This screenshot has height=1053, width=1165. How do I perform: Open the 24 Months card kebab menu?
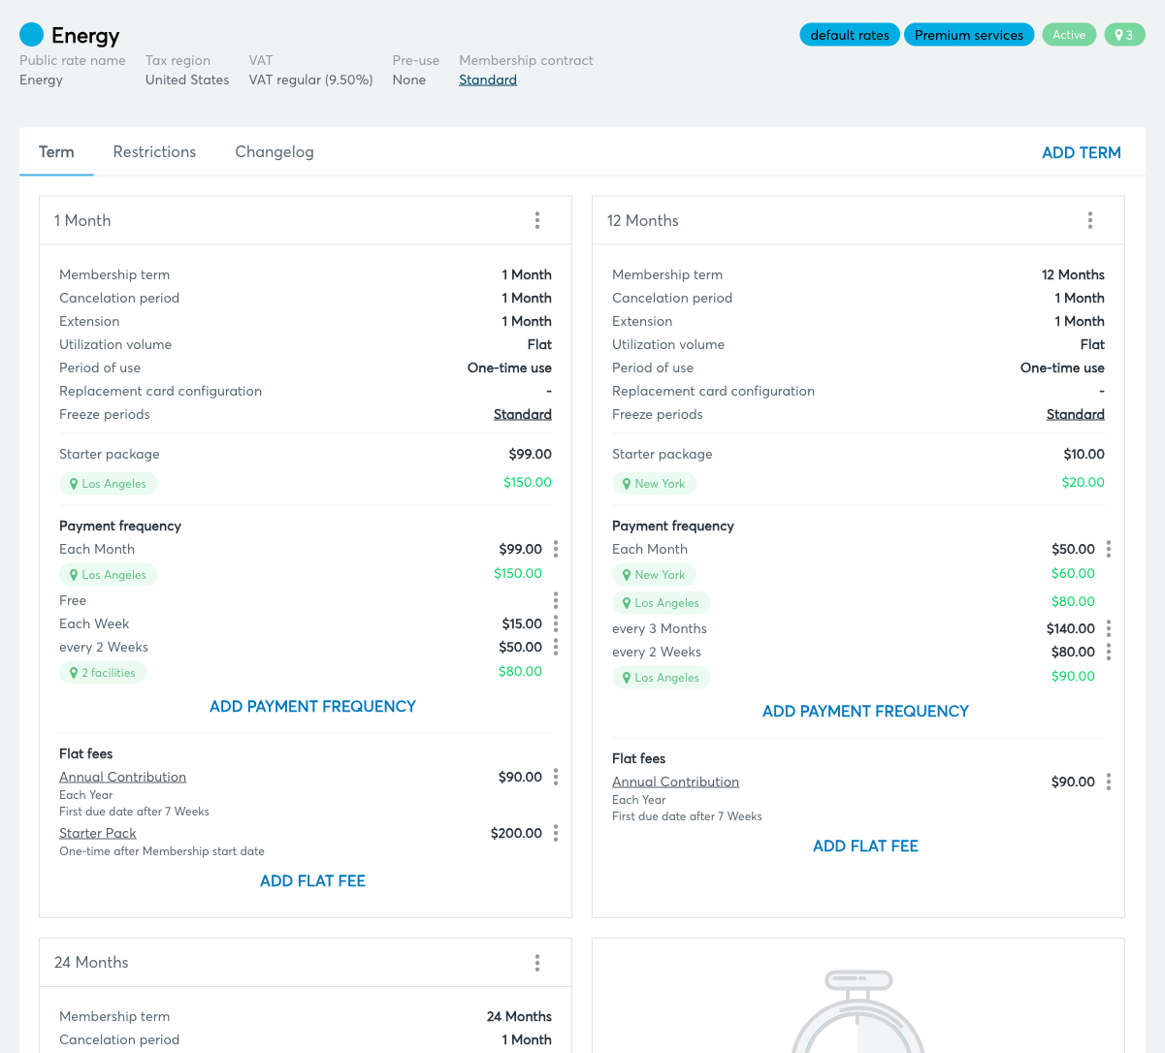click(x=537, y=963)
